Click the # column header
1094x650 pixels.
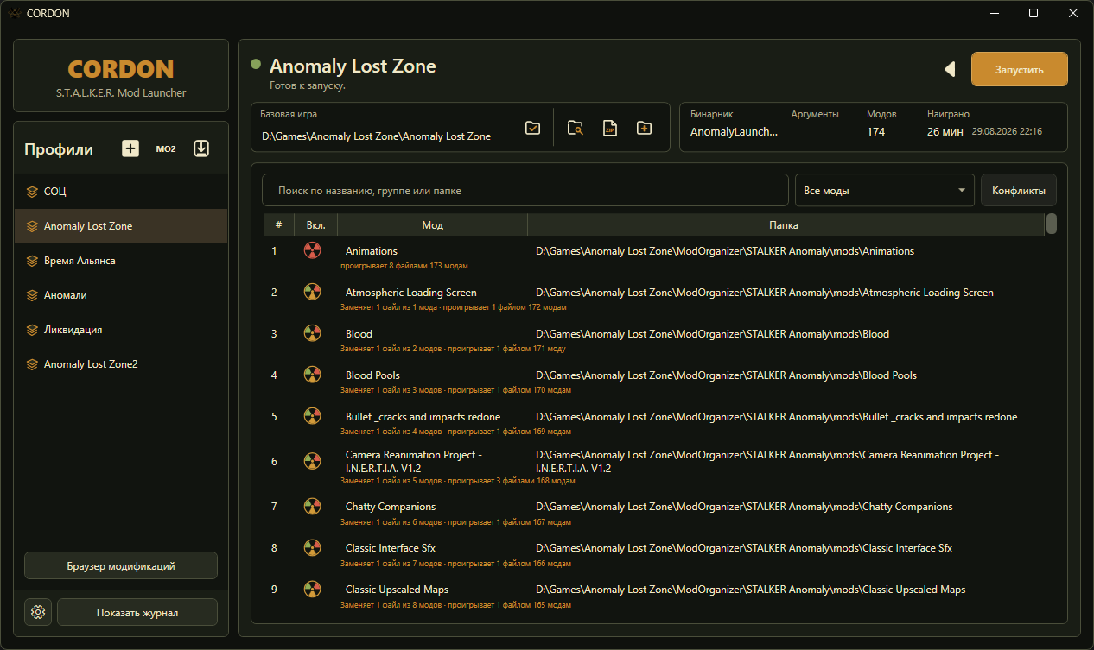pyautogui.click(x=279, y=225)
